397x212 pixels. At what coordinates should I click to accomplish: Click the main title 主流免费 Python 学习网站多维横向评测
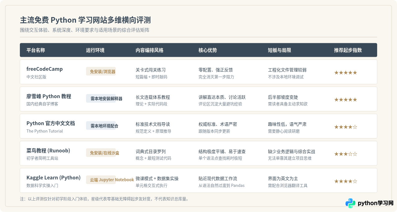85,20
